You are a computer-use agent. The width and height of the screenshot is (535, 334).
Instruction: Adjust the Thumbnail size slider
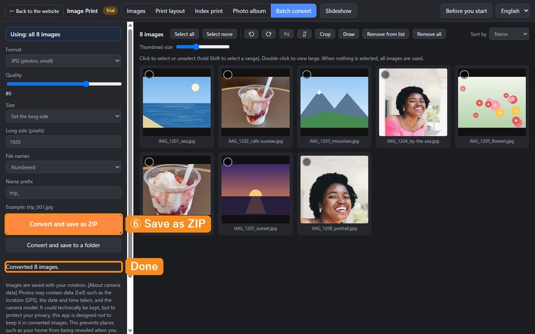[203, 47]
